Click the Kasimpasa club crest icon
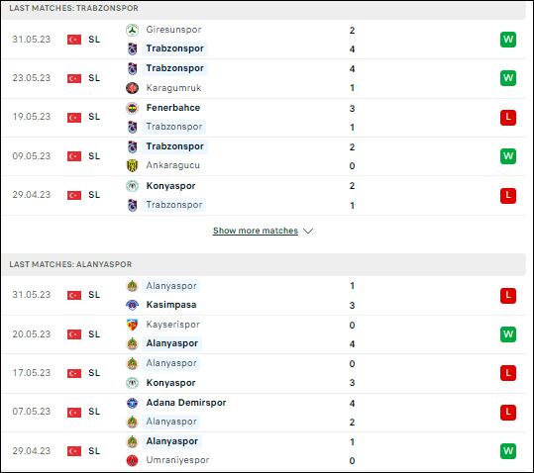Image resolution: width=534 pixels, height=473 pixels. tap(132, 305)
